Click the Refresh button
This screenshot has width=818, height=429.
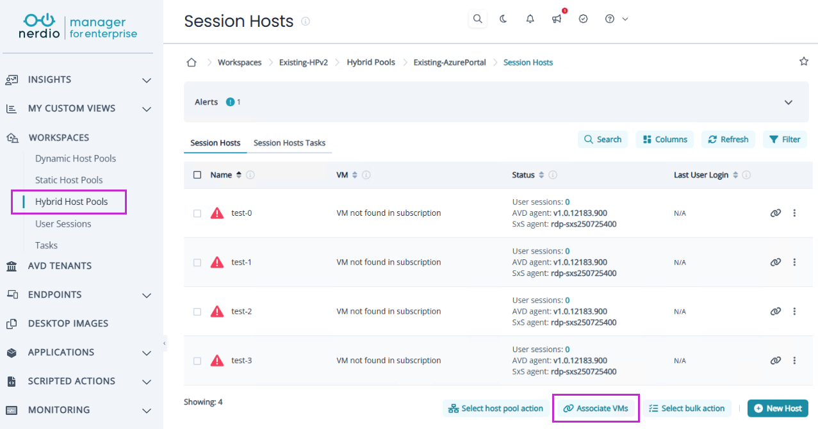(728, 140)
